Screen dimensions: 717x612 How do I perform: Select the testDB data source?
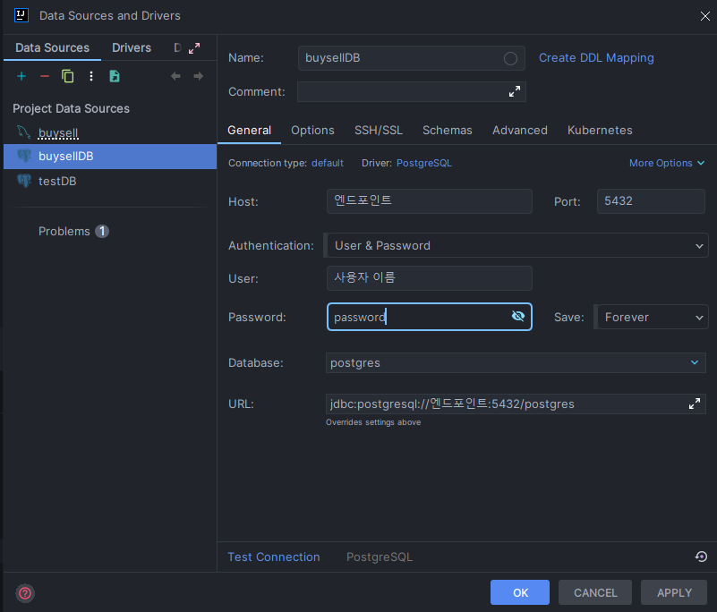point(110,181)
